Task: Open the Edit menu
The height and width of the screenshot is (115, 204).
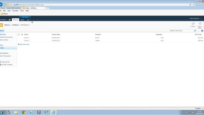Action: (4, 11)
